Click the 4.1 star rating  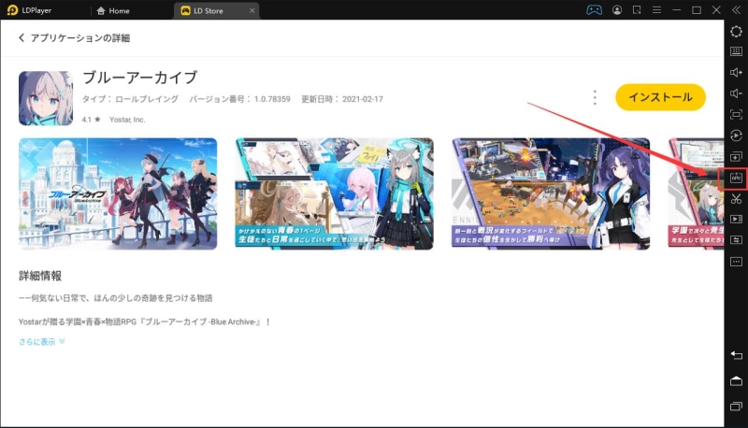tap(91, 120)
